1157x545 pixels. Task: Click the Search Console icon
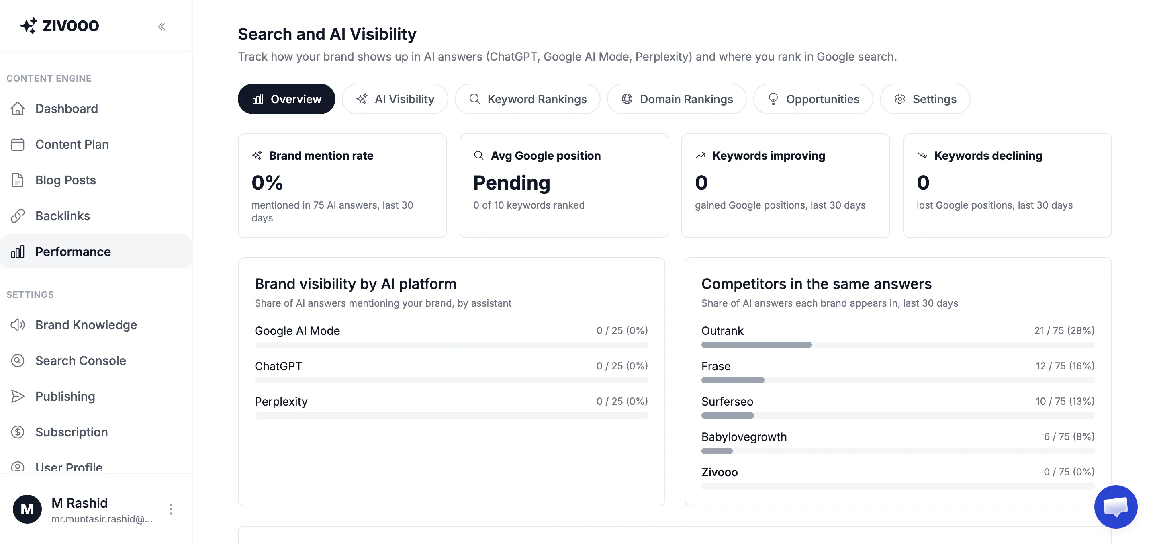18,361
